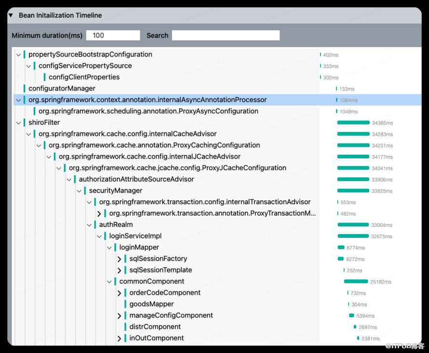Expand the sqlSessionFactory chevron
429x353 pixels.
(119, 259)
